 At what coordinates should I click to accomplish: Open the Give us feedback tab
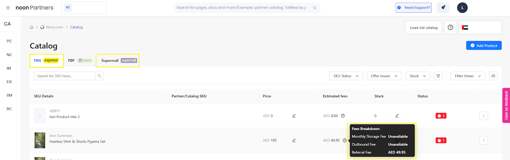click(x=506, y=105)
